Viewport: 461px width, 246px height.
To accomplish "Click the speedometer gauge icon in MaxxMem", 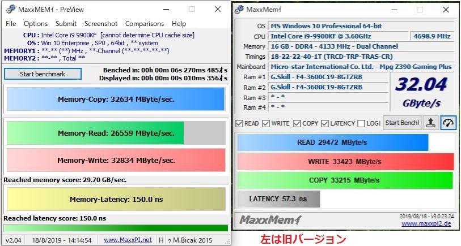I will [x=448, y=123].
